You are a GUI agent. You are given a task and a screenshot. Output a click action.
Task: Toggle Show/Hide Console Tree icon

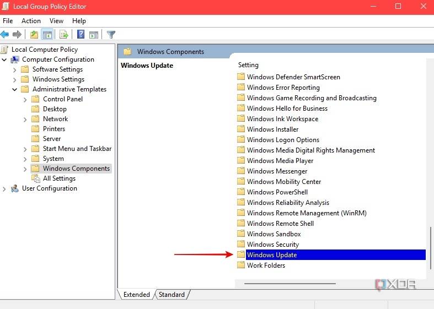pyautogui.click(x=47, y=35)
